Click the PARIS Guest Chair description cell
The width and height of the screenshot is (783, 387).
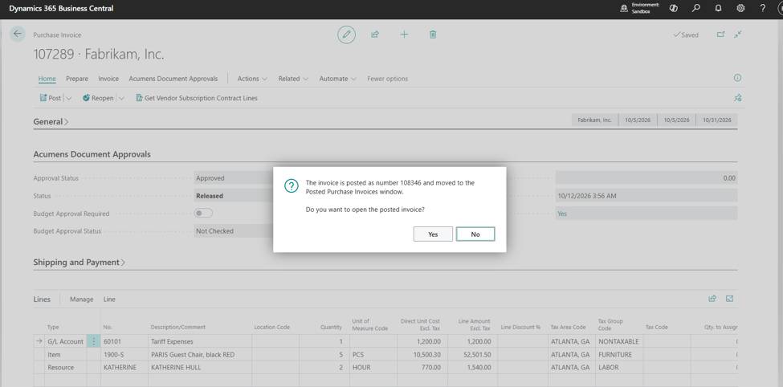click(x=200, y=355)
